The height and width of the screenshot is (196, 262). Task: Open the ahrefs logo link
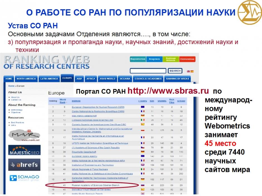(25, 165)
